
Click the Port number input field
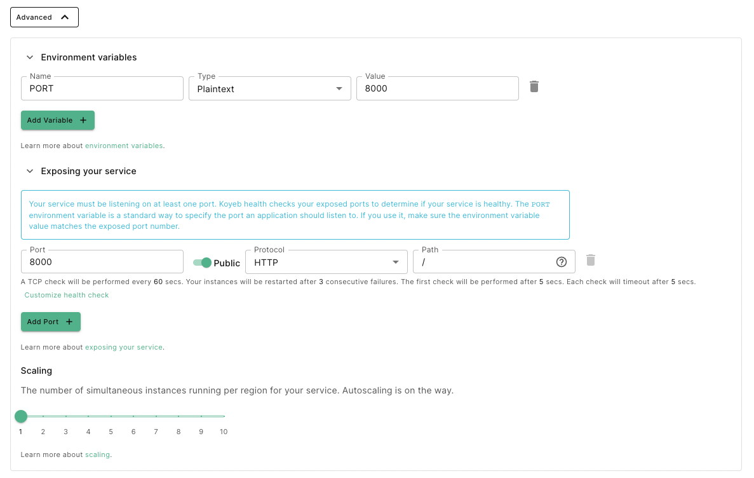pos(102,262)
